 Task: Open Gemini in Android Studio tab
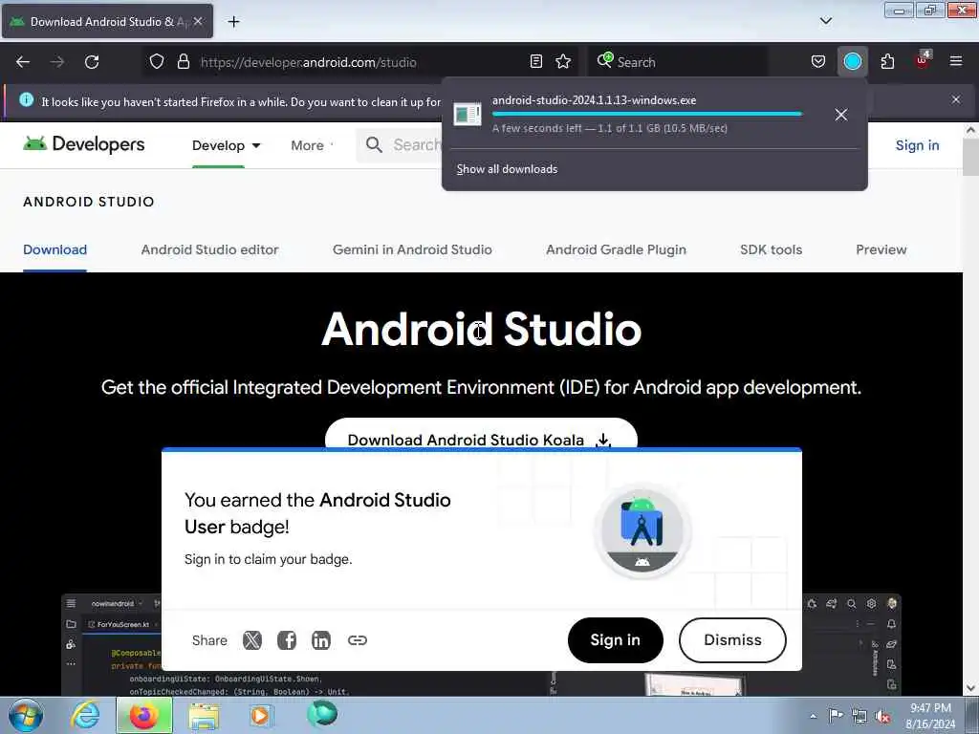[412, 249]
